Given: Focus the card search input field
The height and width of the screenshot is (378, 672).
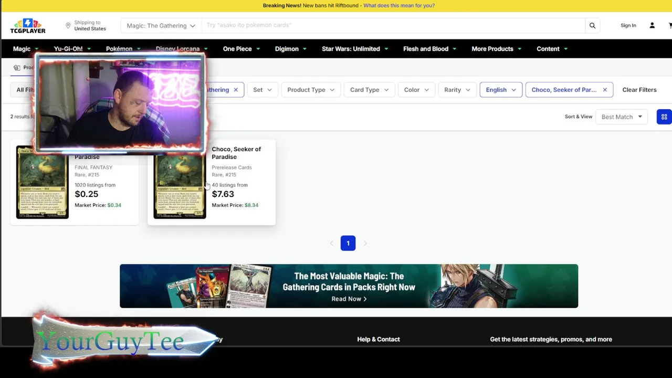Looking at the screenshot, I should click(393, 25).
